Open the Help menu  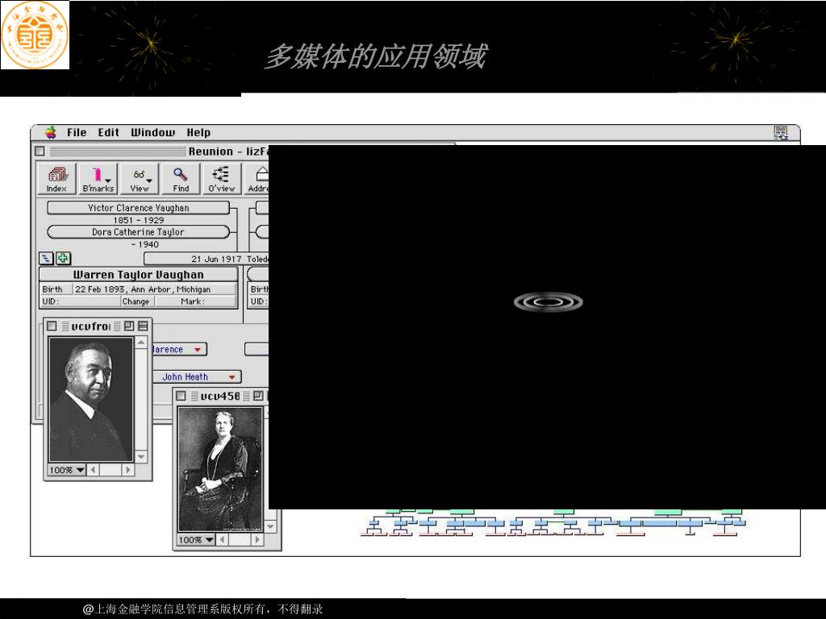point(198,133)
